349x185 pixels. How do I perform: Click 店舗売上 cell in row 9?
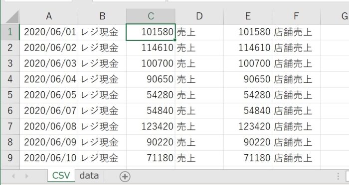(x=296, y=158)
